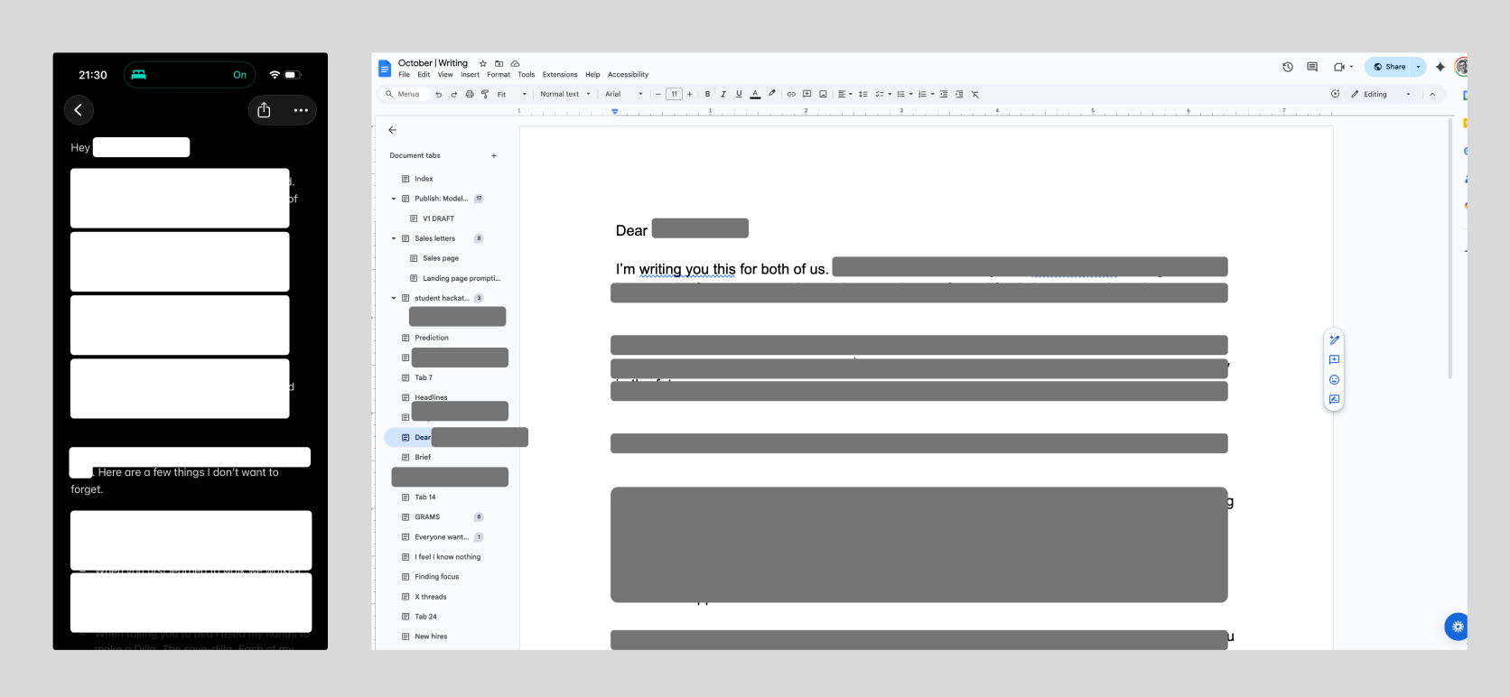Collapse the Sales letters tab group

pos(394,238)
